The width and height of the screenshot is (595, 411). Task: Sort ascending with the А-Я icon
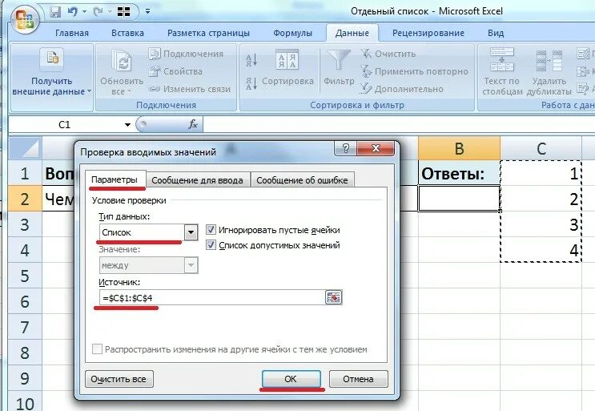click(251, 61)
